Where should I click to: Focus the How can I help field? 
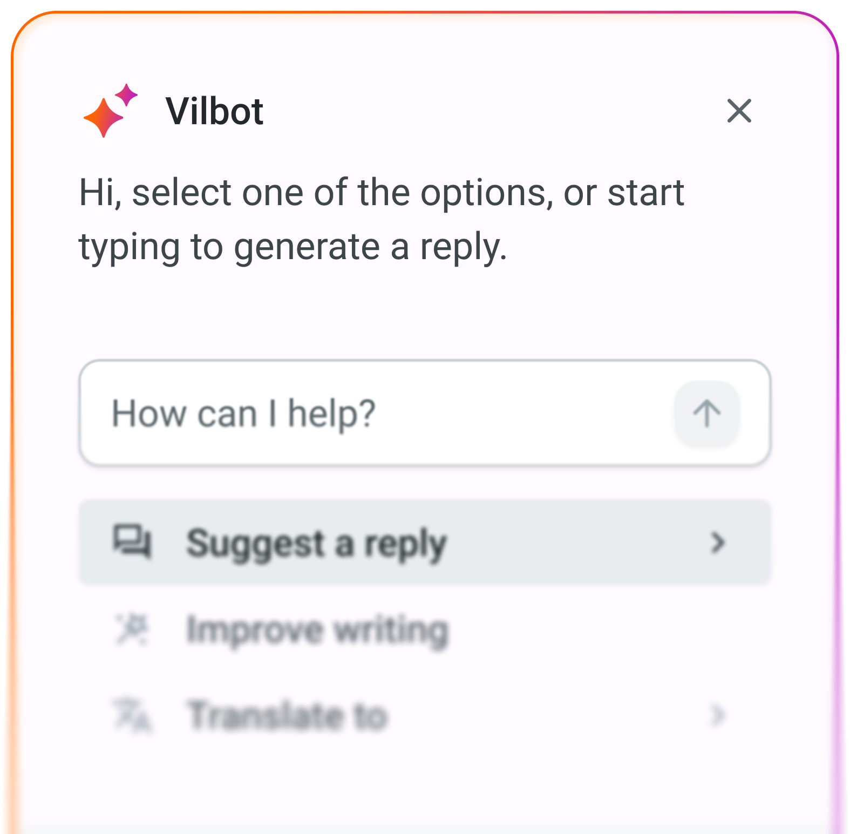[425, 413]
